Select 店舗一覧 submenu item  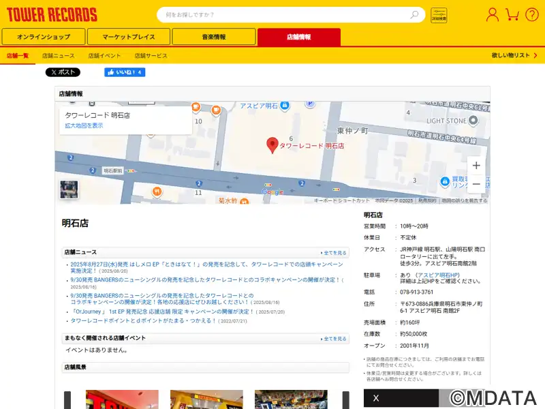(18, 56)
